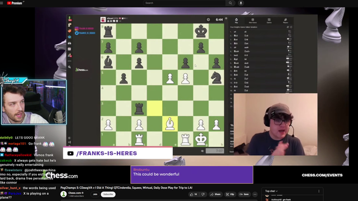Open the YouTube hamburger guide menu
The height and width of the screenshot is (201, 358).
pyautogui.click(x=2, y=3)
